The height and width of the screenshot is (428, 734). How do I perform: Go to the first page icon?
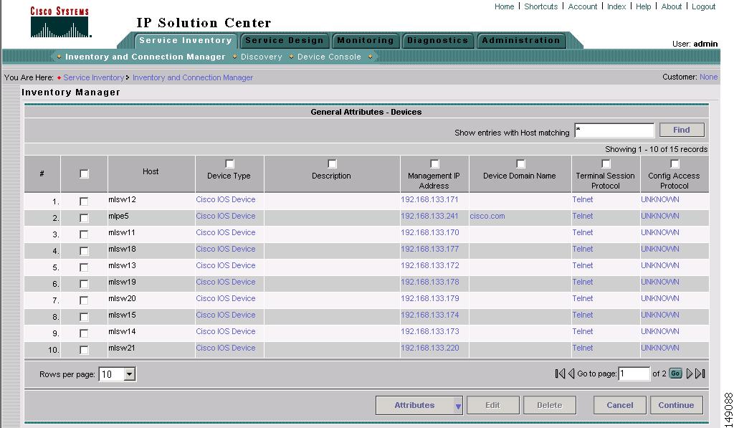point(559,374)
